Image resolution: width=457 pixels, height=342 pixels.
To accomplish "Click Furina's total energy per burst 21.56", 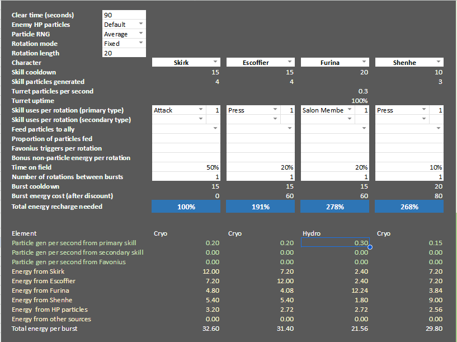I will click(x=359, y=329).
